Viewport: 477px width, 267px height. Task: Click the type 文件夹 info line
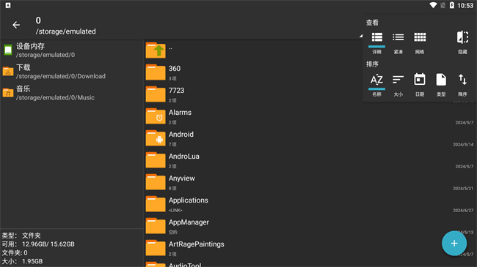tap(21, 236)
